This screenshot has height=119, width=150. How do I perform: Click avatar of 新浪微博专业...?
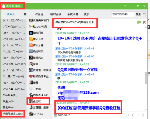(31, 76)
